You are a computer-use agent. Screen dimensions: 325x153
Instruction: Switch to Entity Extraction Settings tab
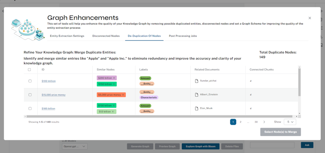(x=67, y=36)
